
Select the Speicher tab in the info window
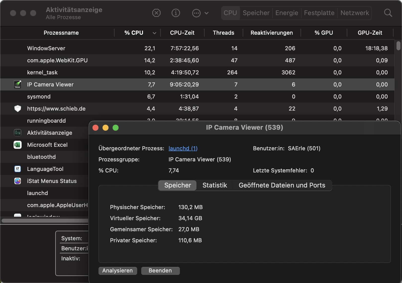[x=177, y=185]
